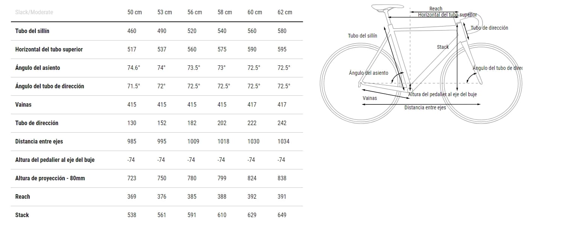Image resolution: width=585 pixels, height=228 pixels.
Task: Click the Vainas row label
Action: (23, 104)
